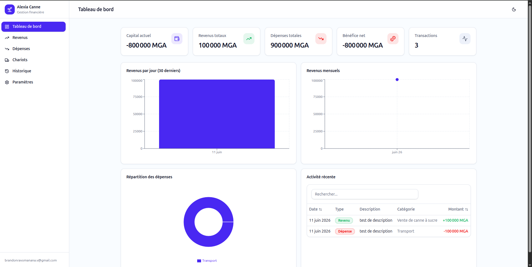Select Tableau de bord in sidebar
532x267 pixels.
point(33,27)
